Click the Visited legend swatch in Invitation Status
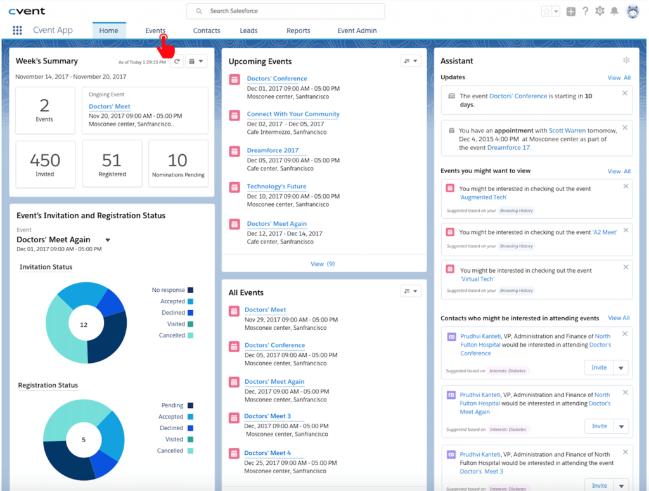This screenshot has height=491, width=649. (x=190, y=324)
